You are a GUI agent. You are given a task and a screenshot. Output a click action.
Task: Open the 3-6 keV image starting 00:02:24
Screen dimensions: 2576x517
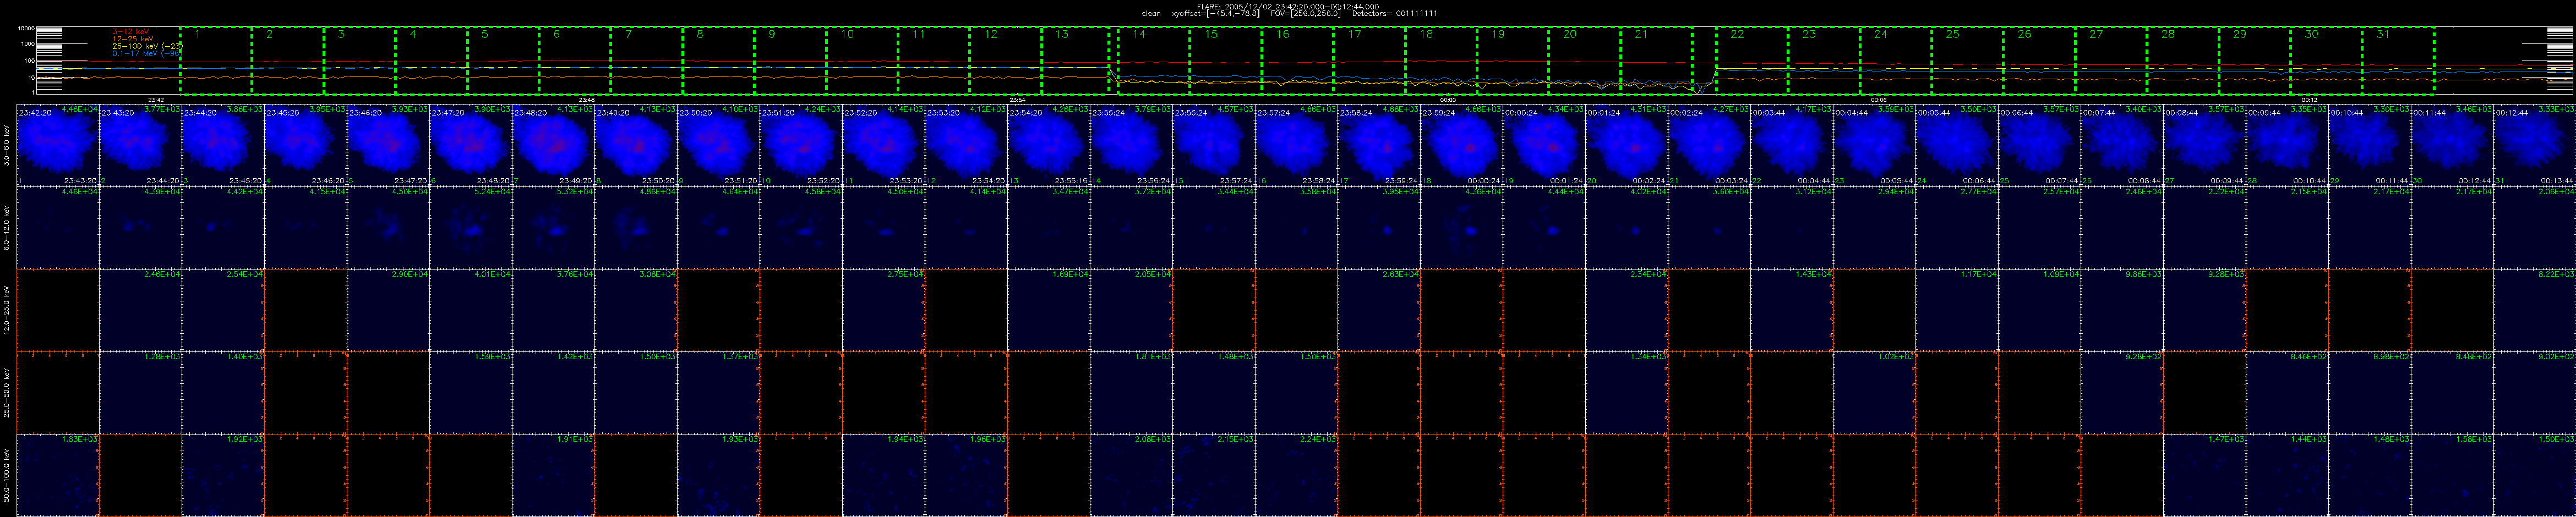pyautogui.click(x=1708, y=145)
